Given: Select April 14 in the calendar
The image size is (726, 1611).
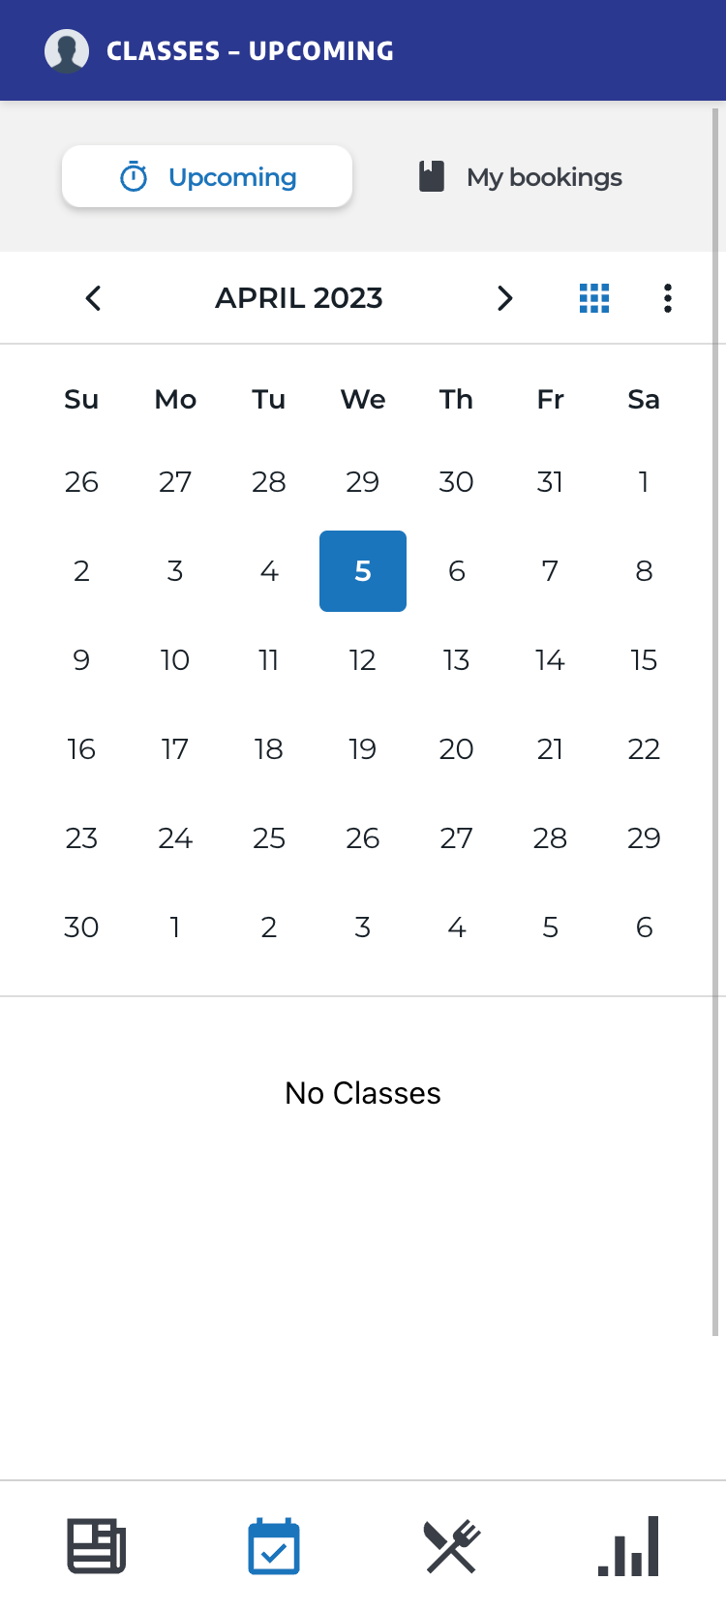Looking at the screenshot, I should 550,660.
